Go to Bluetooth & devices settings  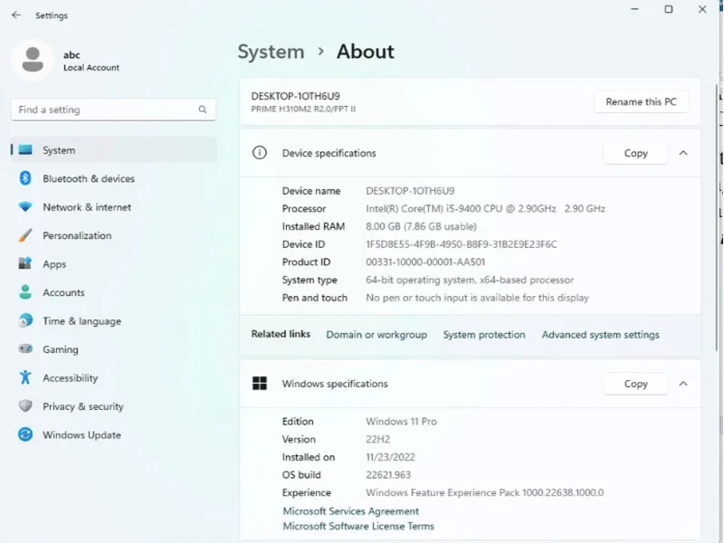[x=114, y=178]
